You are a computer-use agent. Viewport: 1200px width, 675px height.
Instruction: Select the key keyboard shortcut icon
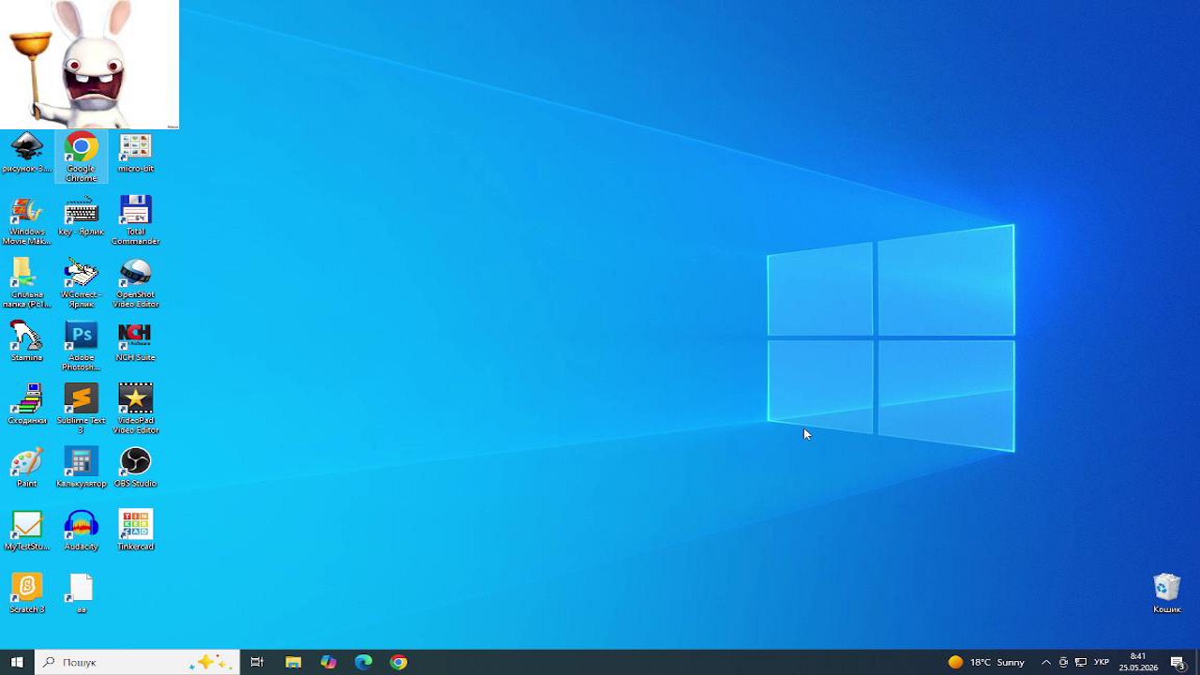(82, 217)
